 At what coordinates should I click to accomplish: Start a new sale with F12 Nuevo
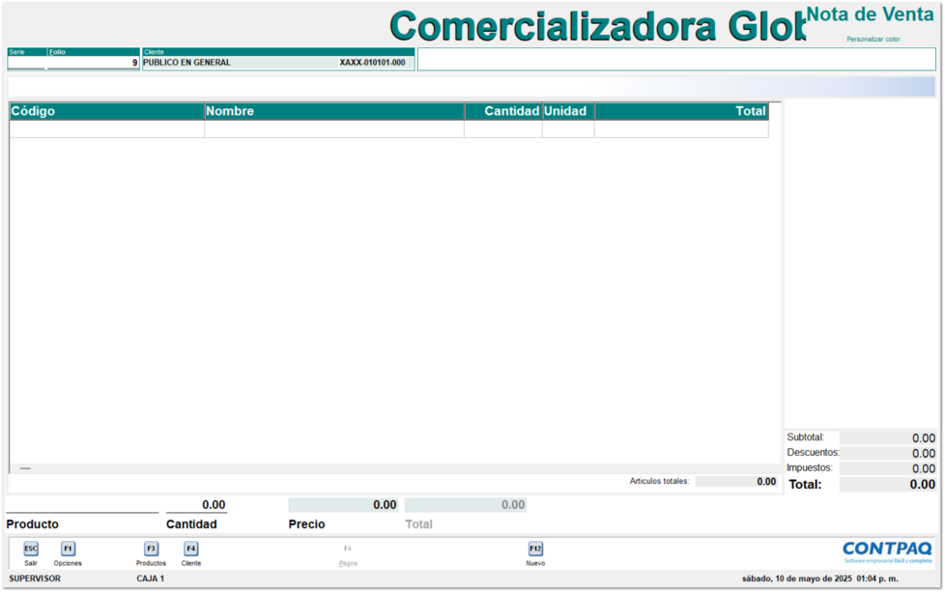[535, 549]
